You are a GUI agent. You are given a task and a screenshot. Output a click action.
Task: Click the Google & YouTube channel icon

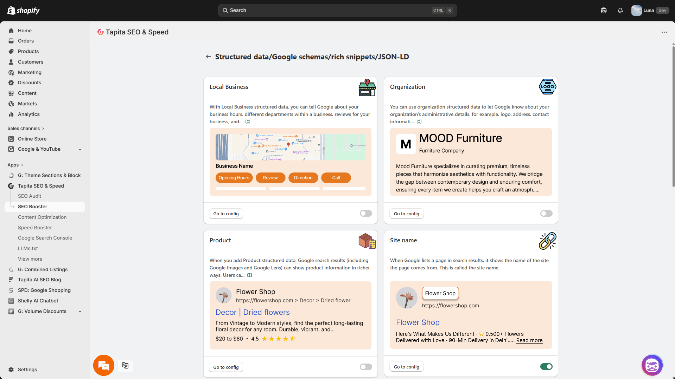pyautogui.click(x=11, y=149)
